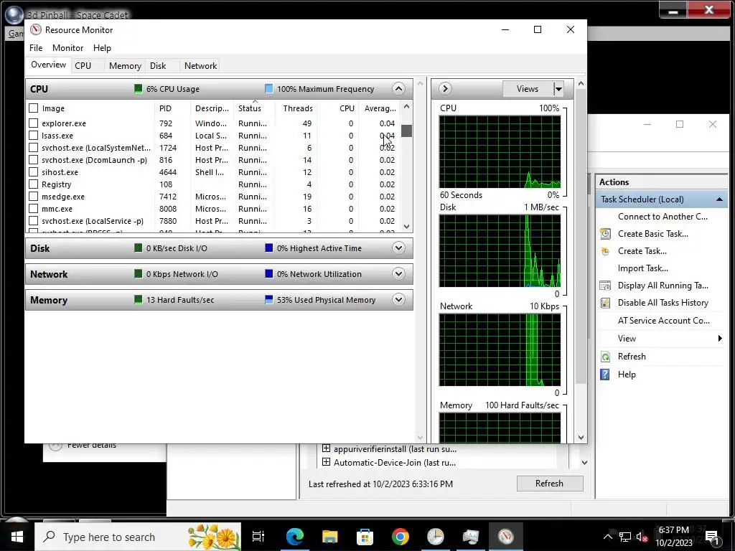The image size is (735, 551).
Task: Click the Refresh button in Task Scheduler
Action: click(549, 483)
